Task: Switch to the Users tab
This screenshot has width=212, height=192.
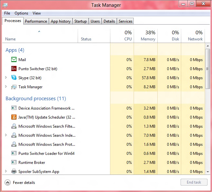Action: [95, 21]
